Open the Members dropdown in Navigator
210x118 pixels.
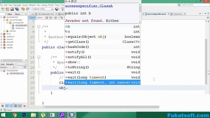pyautogui.click(x=7, y=67)
